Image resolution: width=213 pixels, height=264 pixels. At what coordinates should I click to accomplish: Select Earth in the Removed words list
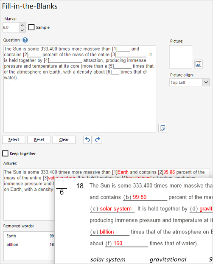coord(11,236)
